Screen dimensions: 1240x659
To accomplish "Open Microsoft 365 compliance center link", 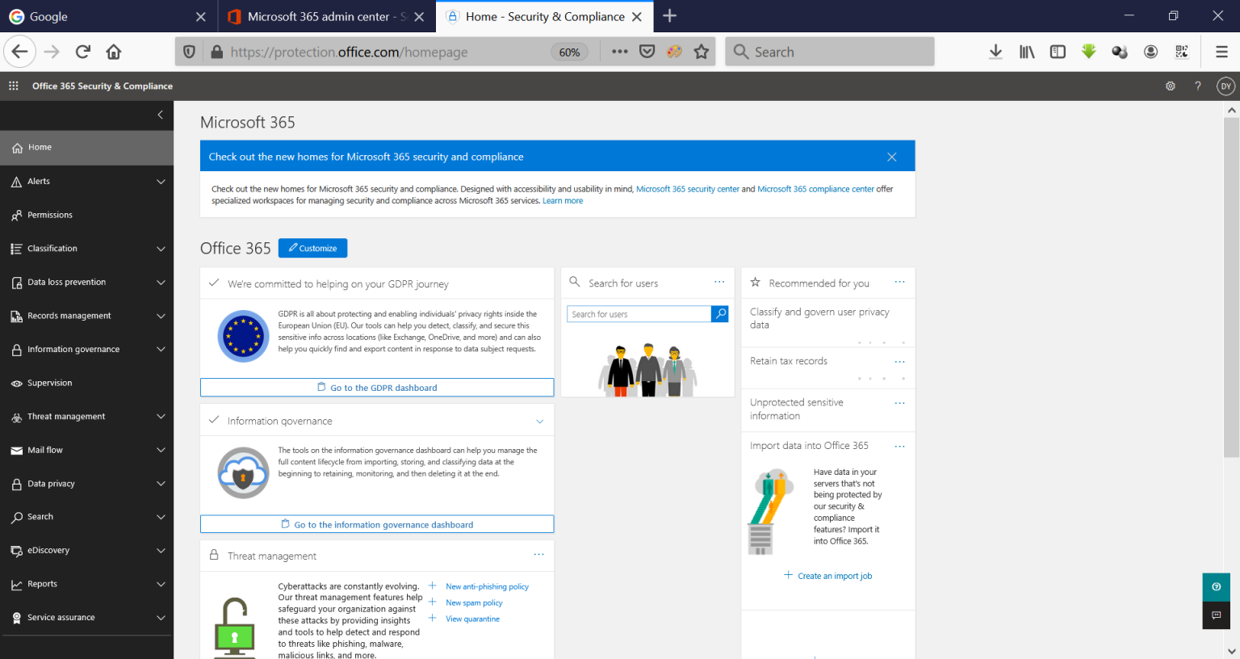I will pyautogui.click(x=815, y=189).
